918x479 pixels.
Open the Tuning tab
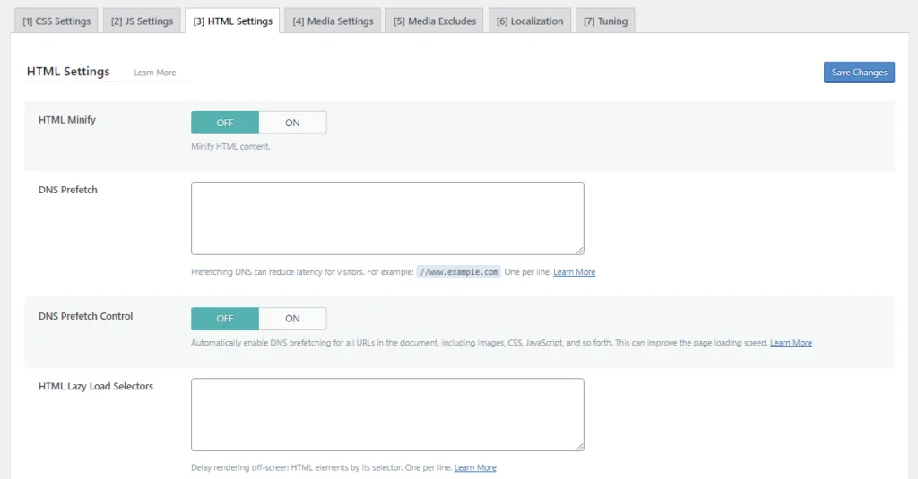[x=605, y=21]
